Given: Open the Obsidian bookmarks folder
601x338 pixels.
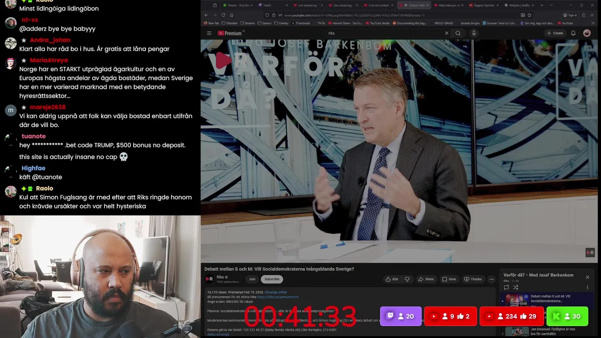Looking at the screenshot, I should click(229, 23).
